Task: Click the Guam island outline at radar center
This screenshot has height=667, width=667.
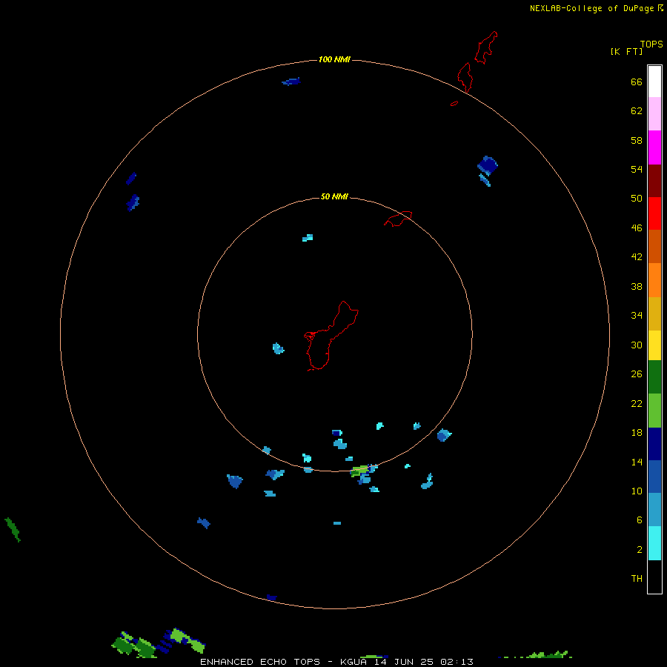Action: [x=331, y=336]
